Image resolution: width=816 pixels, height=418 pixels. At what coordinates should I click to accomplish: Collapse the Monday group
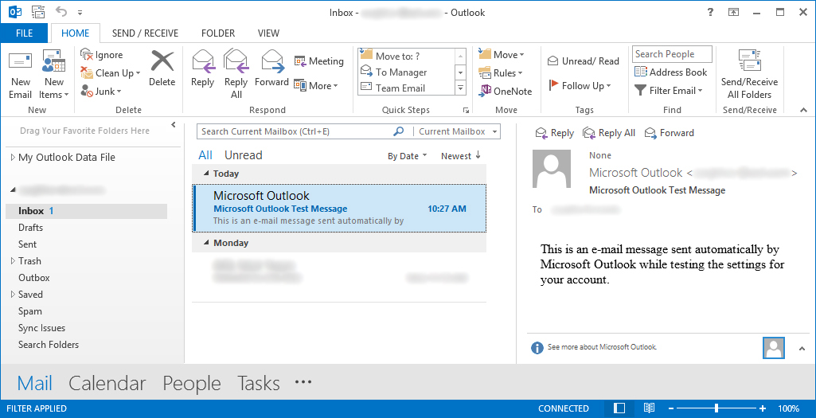coord(207,243)
